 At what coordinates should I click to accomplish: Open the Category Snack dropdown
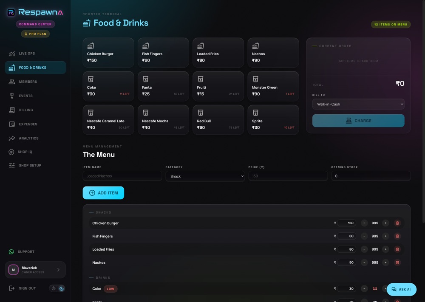click(x=205, y=176)
